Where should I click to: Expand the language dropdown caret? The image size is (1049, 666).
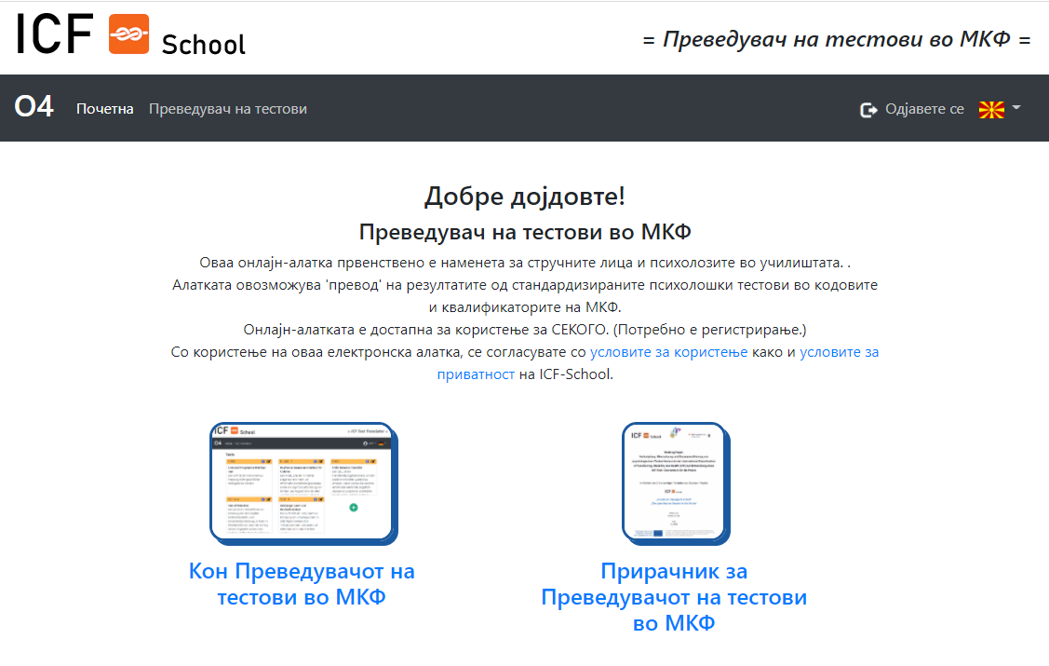[x=1015, y=108]
